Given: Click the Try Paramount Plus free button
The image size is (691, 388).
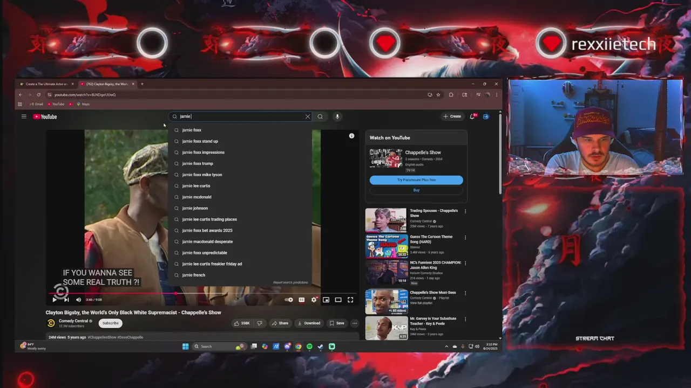Looking at the screenshot, I should pos(416,180).
